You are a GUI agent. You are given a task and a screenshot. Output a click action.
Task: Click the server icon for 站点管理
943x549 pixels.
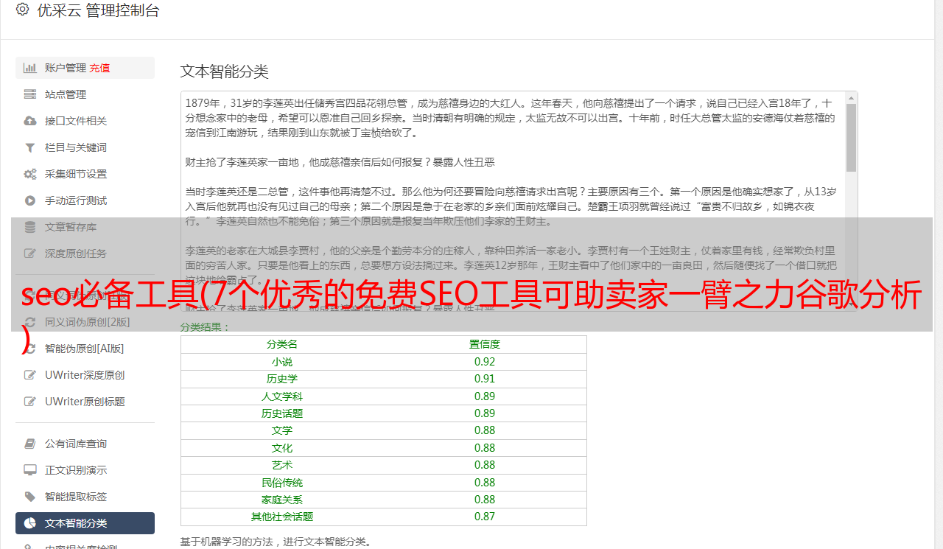(x=30, y=94)
